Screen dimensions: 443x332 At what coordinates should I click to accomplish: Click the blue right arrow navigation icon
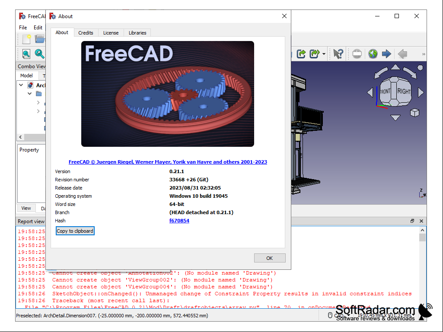pyautogui.click(x=386, y=54)
